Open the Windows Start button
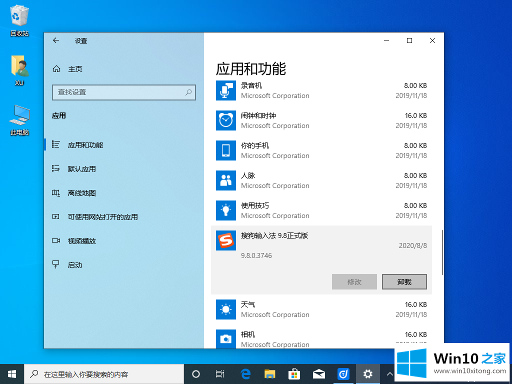 [x=12, y=374]
